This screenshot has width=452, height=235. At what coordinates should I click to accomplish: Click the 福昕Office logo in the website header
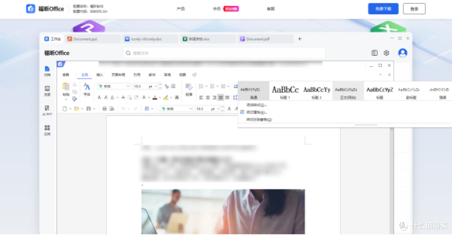click(45, 9)
